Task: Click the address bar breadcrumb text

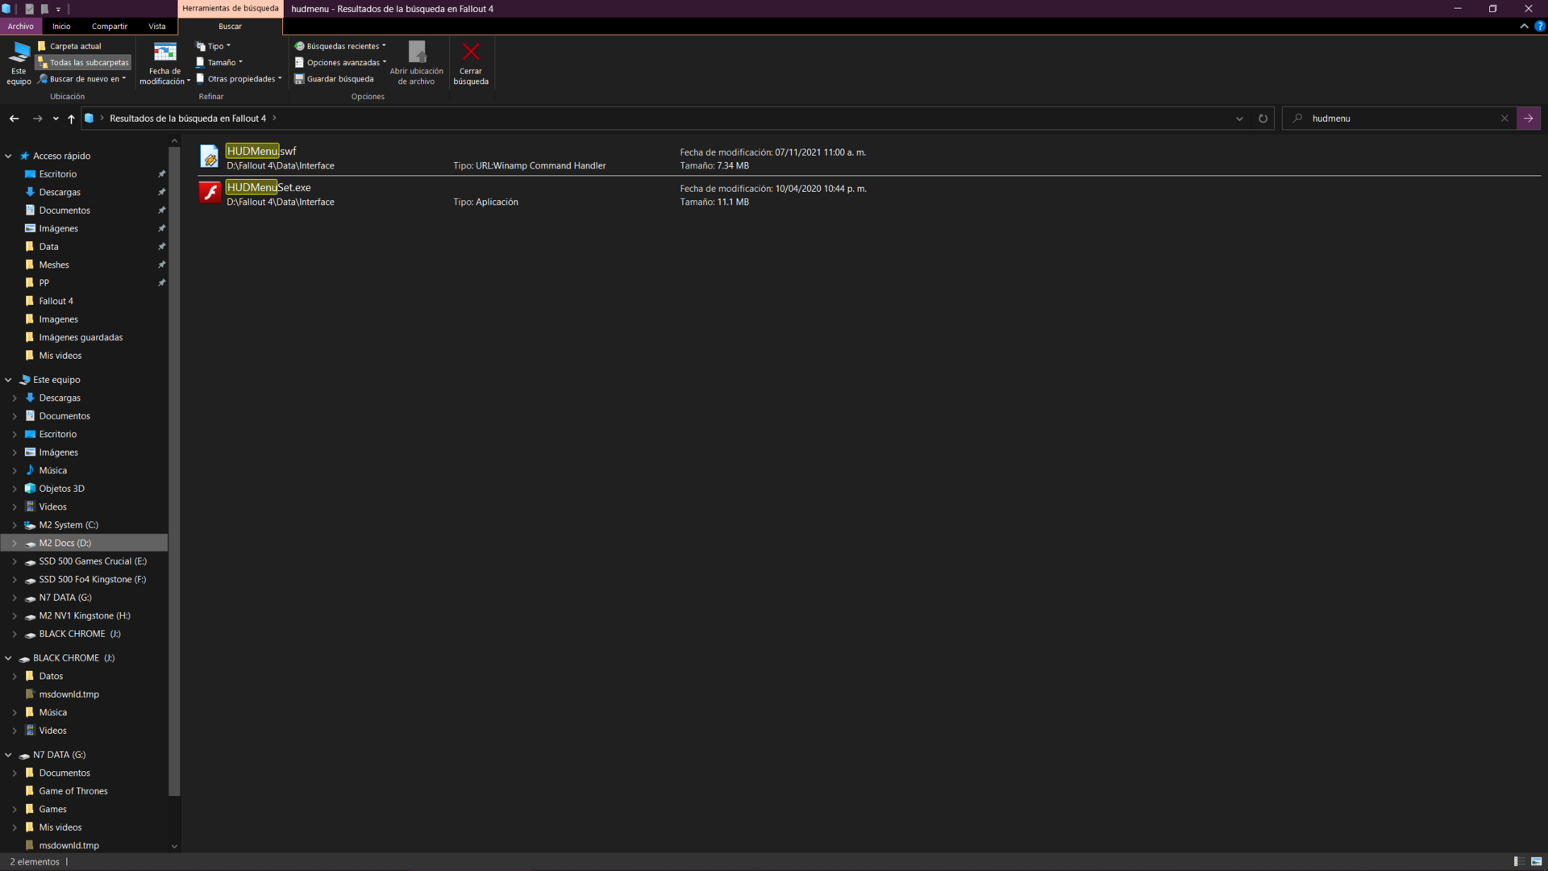Action: [x=188, y=119]
